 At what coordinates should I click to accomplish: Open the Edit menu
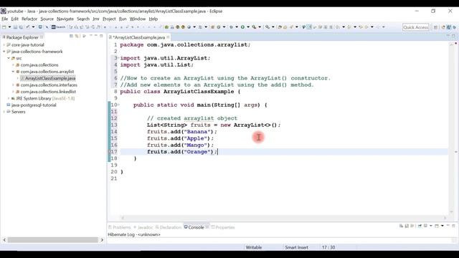point(14,19)
